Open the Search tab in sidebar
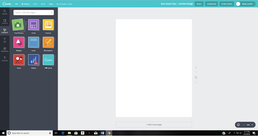The height and width of the screenshot is (136, 258). pos(5,12)
